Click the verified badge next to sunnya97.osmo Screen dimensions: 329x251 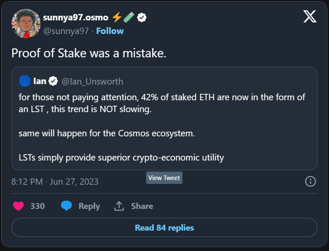coord(142,17)
